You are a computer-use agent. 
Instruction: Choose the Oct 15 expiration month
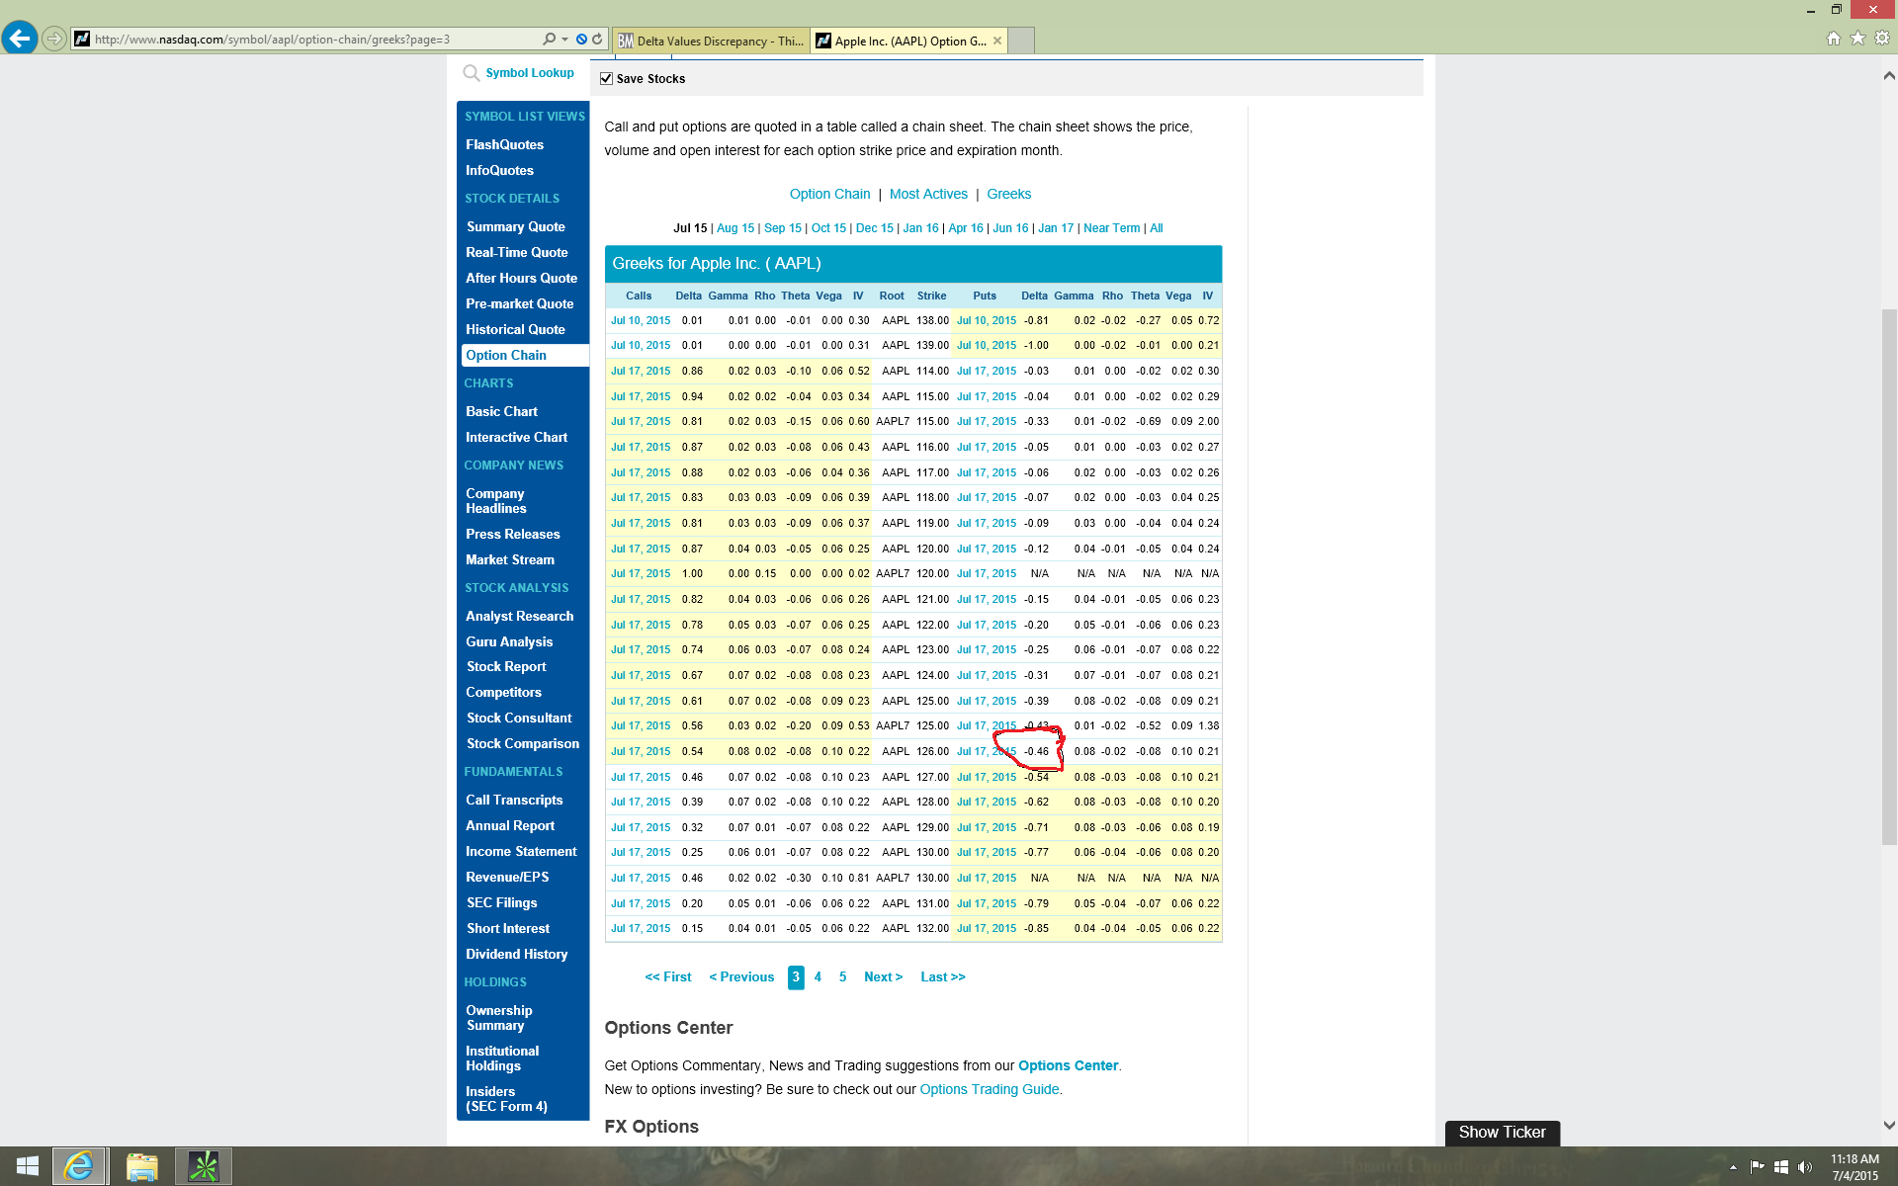point(828,228)
